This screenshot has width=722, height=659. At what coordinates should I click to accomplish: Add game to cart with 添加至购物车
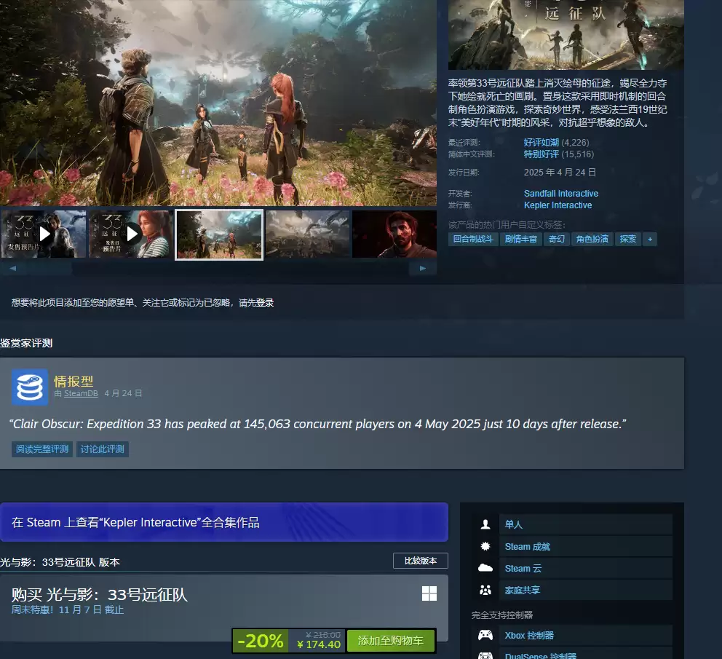(x=390, y=641)
